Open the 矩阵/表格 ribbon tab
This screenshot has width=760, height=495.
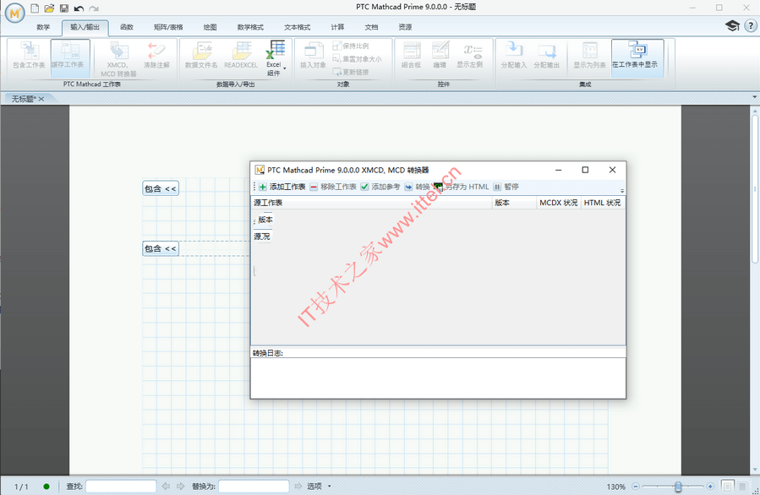coord(168,27)
